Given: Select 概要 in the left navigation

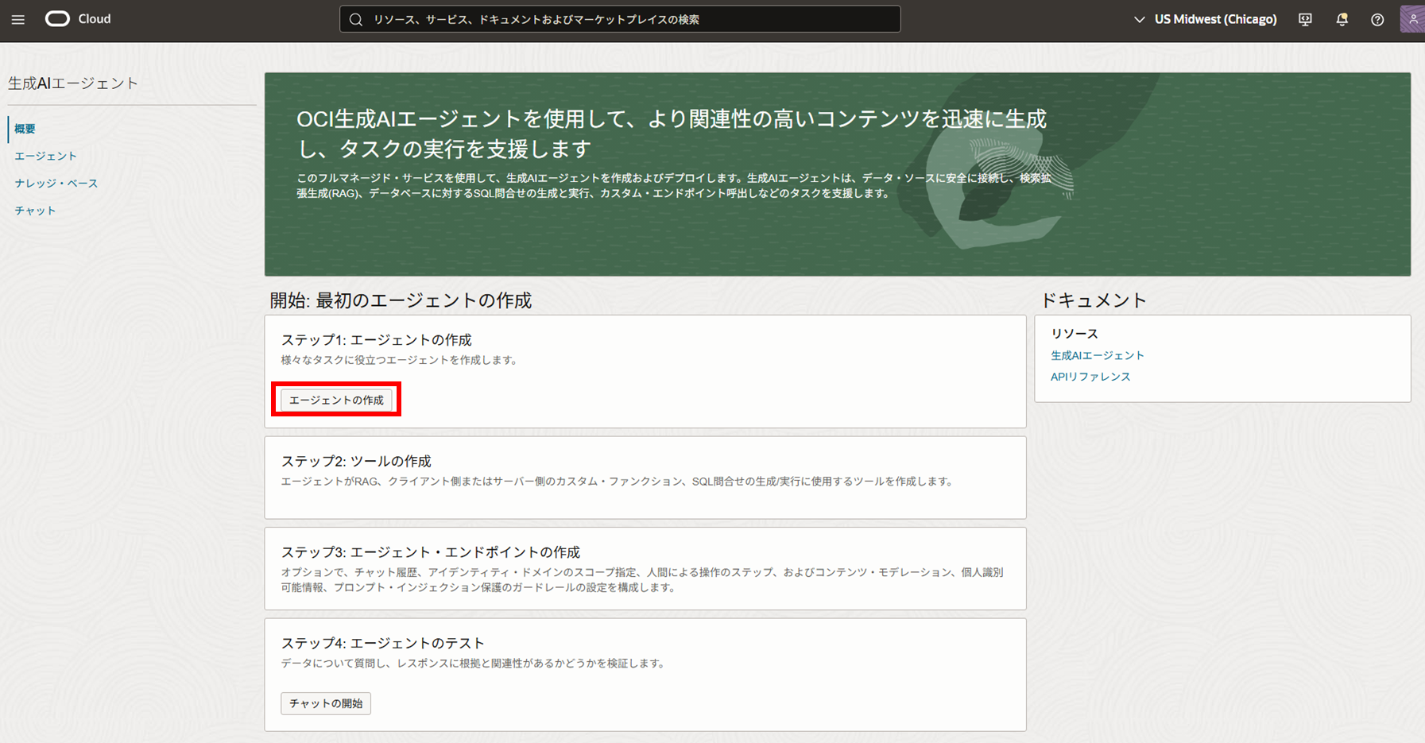Looking at the screenshot, I should coord(25,129).
